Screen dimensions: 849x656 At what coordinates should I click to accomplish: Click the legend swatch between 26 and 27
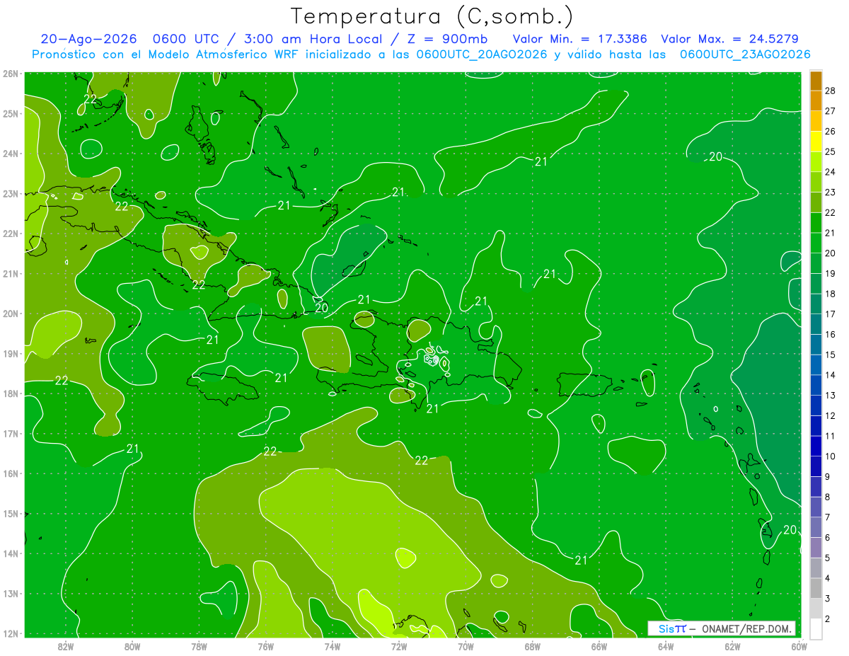(816, 121)
